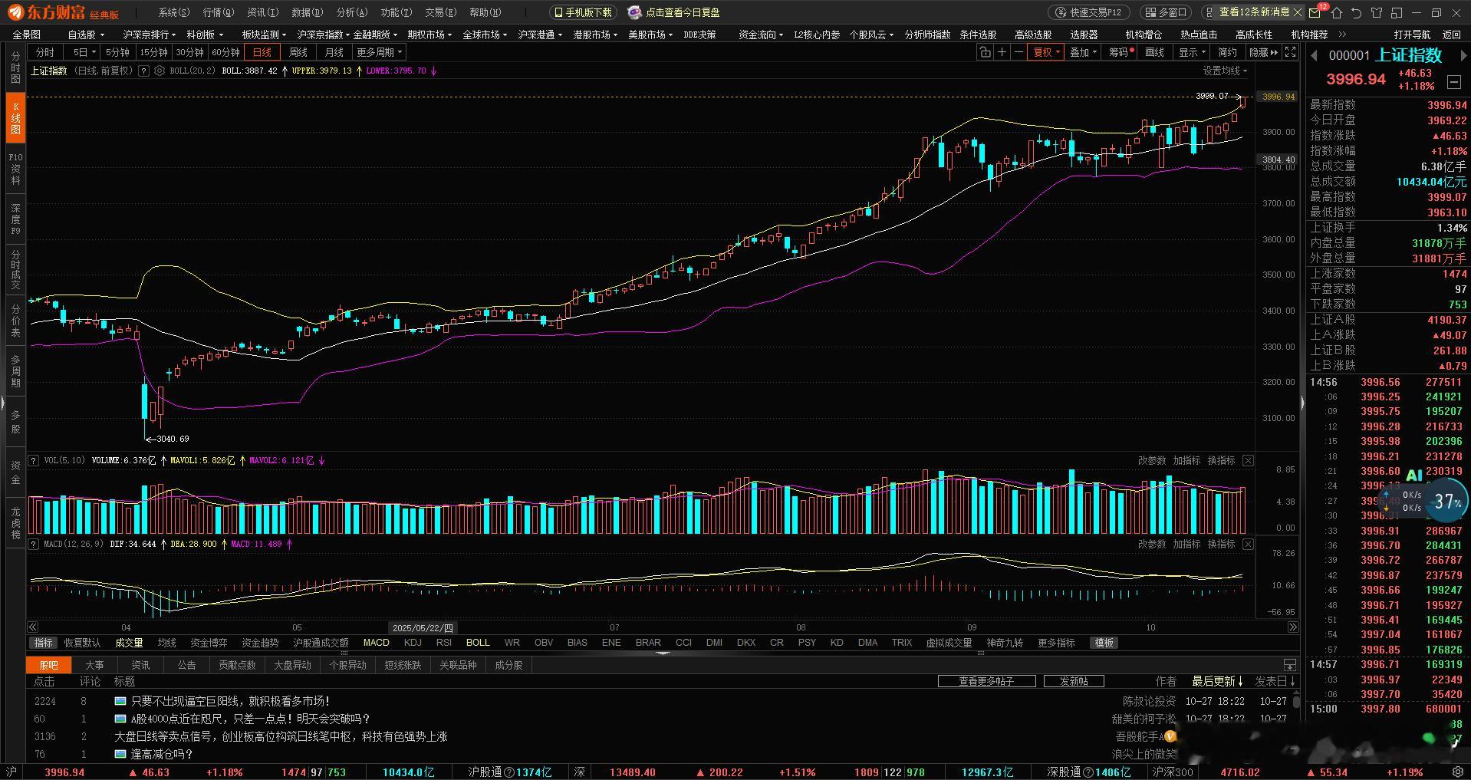The image size is (1471, 780).
Task: Sort posts by 最后更新 column
Action: (1217, 681)
